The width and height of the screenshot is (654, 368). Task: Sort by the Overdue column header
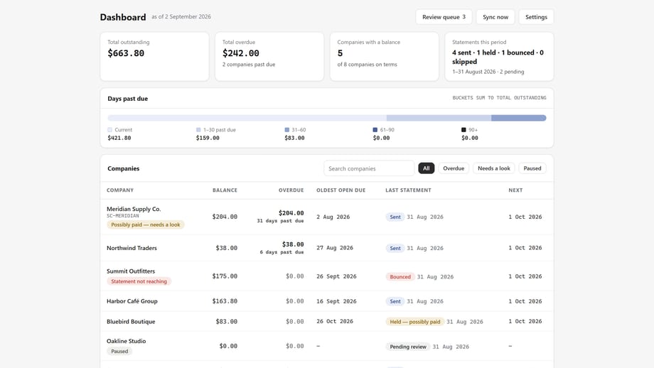coord(291,190)
